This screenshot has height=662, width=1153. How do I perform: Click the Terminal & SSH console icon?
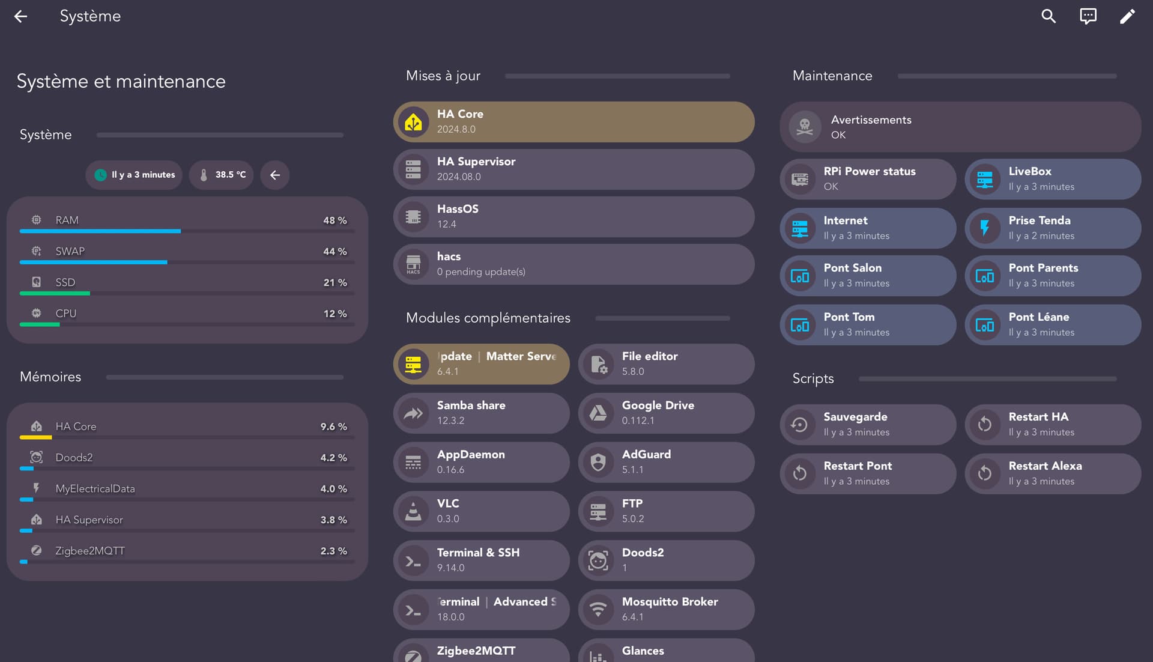(413, 560)
